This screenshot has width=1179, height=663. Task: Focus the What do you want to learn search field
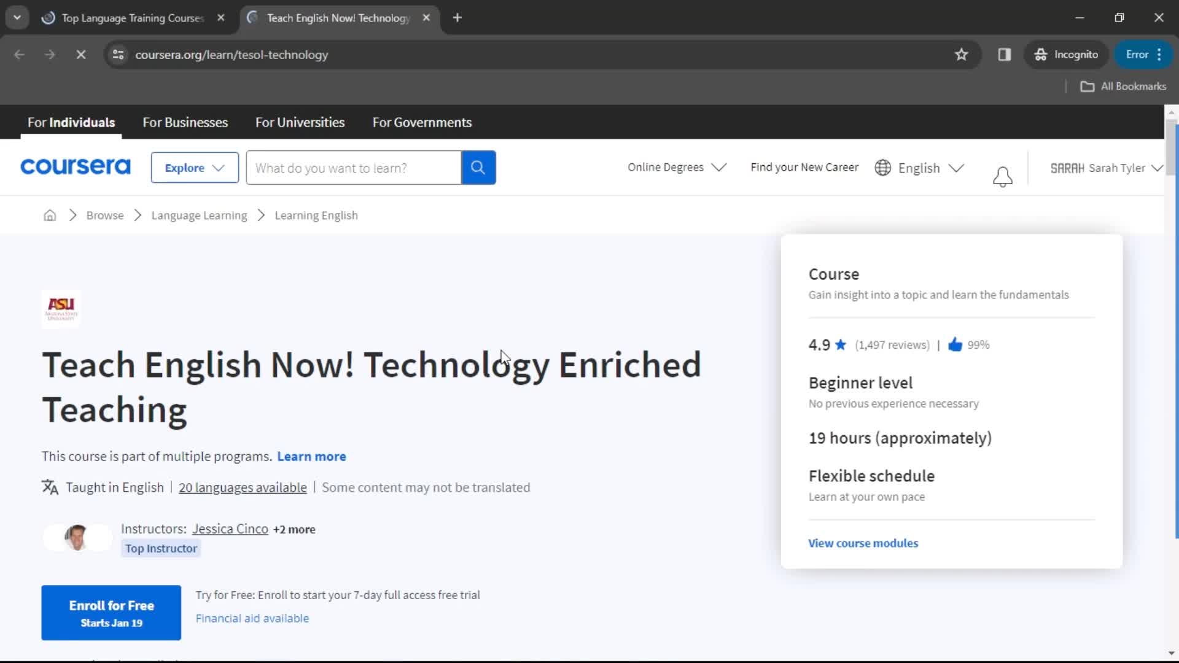(x=354, y=168)
